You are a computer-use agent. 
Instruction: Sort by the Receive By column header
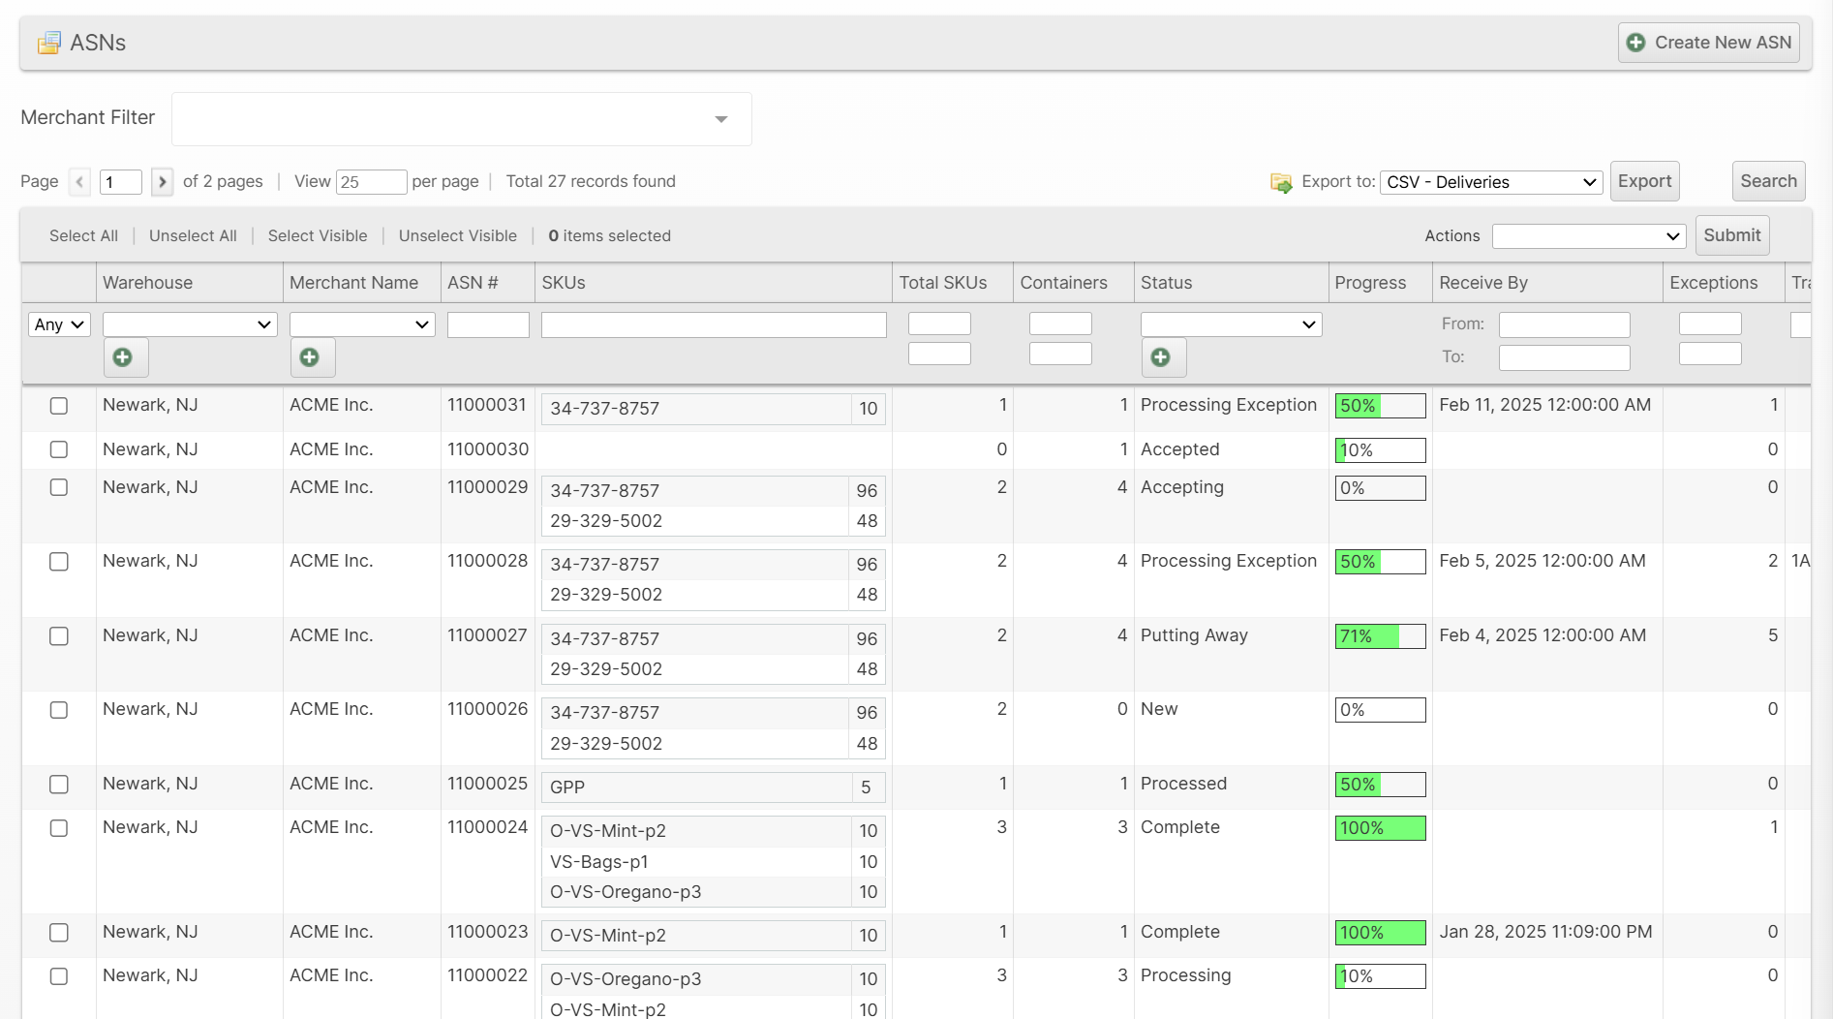[1482, 283]
